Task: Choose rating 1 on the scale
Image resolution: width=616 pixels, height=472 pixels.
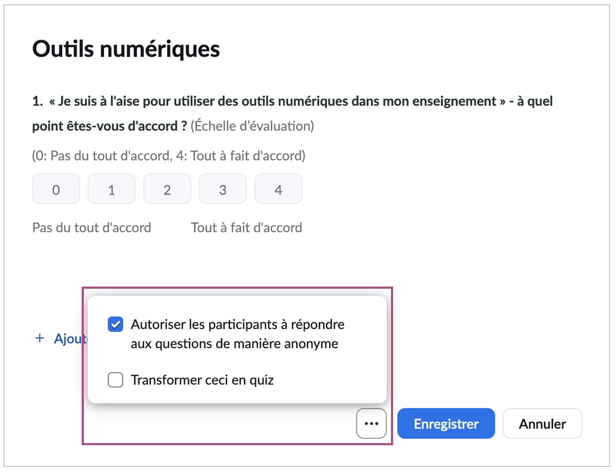Action: [x=111, y=189]
